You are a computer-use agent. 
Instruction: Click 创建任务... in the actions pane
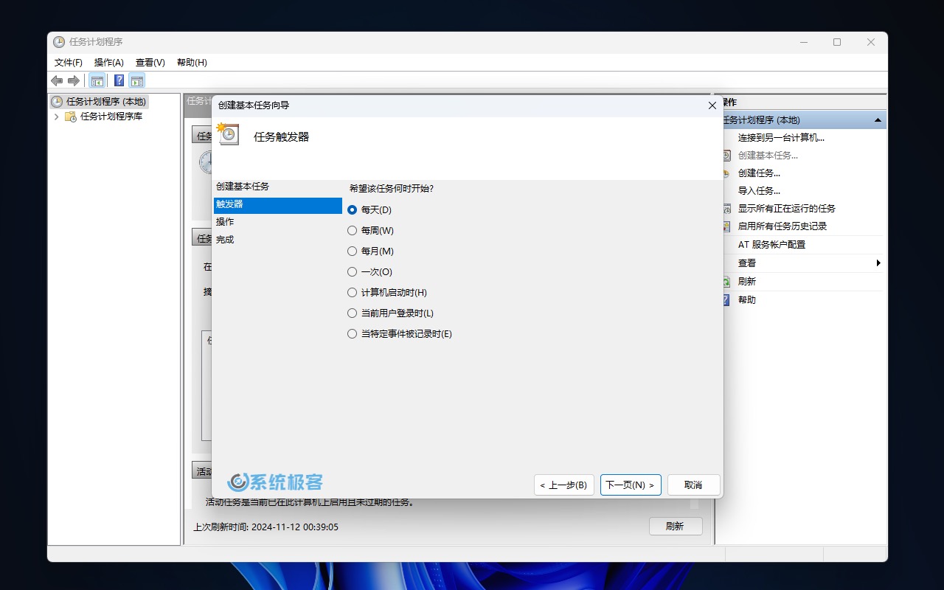coord(759,173)
